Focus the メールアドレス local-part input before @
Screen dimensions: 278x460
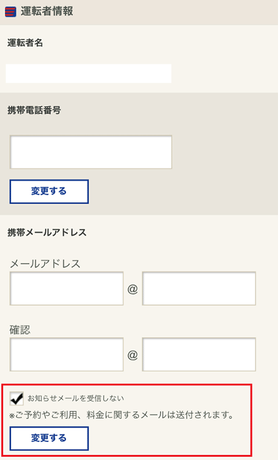[67, 289]
